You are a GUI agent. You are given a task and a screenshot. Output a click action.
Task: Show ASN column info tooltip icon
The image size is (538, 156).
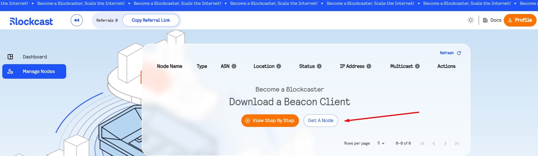click(234, 66)
